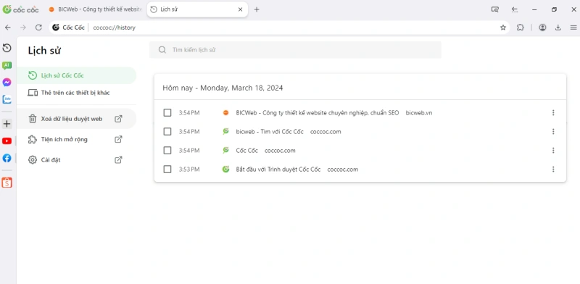Open more actions for Bắt đầu với Trình duyệt entry
The height and width of the screenshot is (284, 580).
click(553, 169)
